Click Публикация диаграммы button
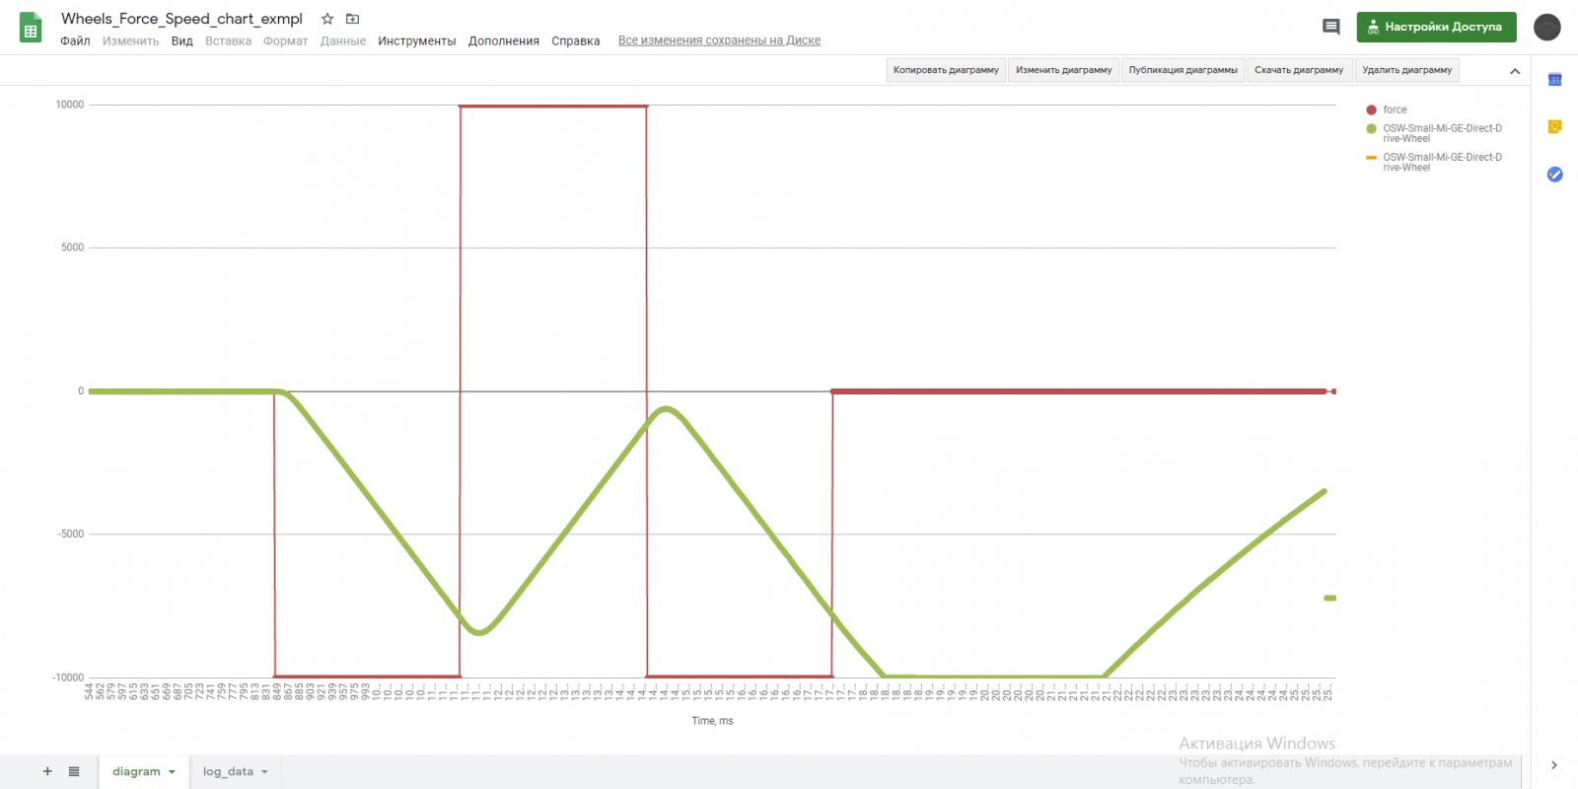Viewport: 1578px width, 789px height. click(x=1183, y=70)
